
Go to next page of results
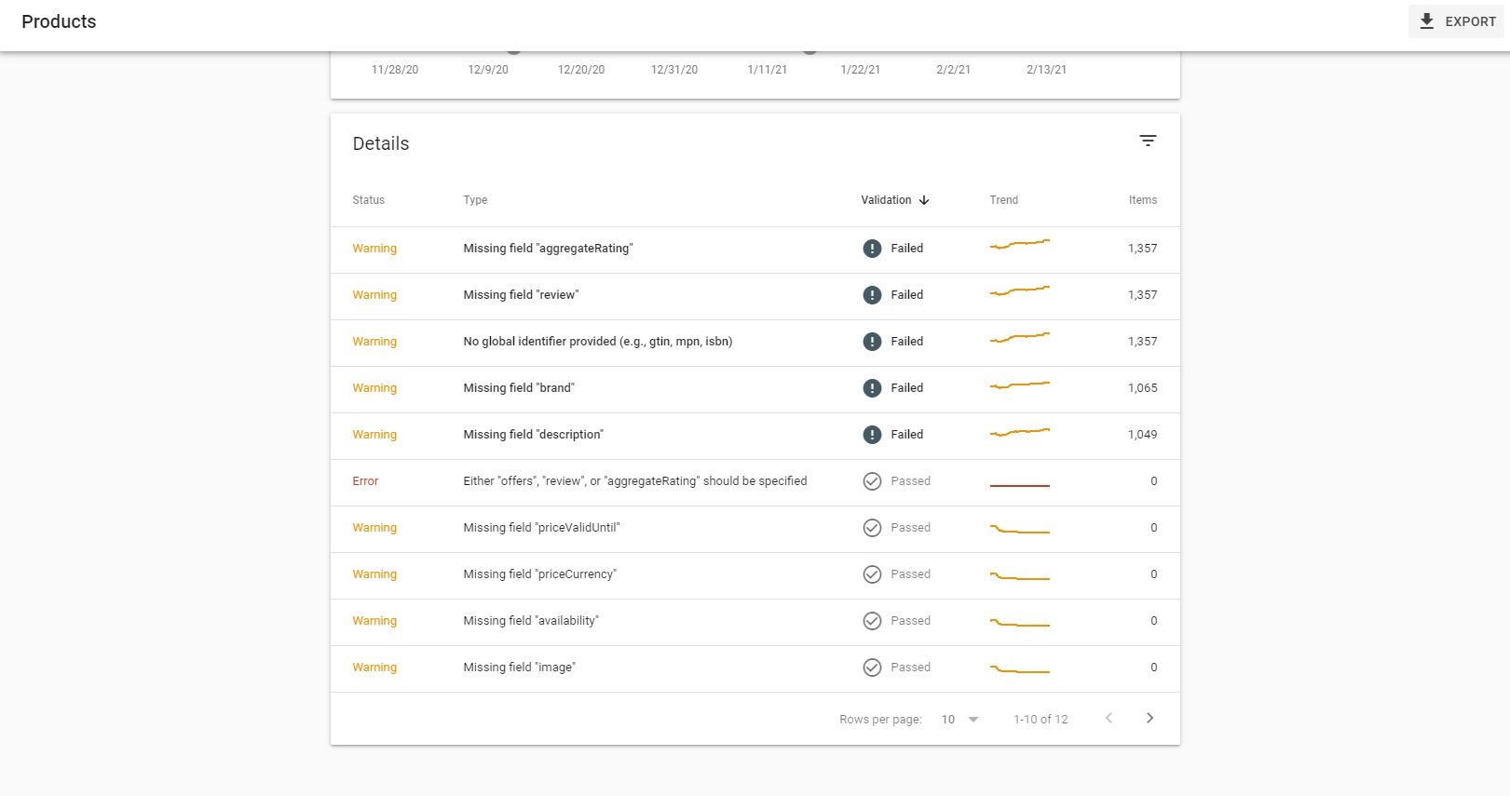click(1150, 718)
